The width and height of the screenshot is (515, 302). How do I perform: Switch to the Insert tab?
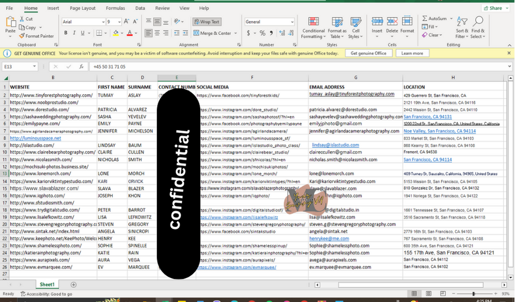[x=53, y=8]
